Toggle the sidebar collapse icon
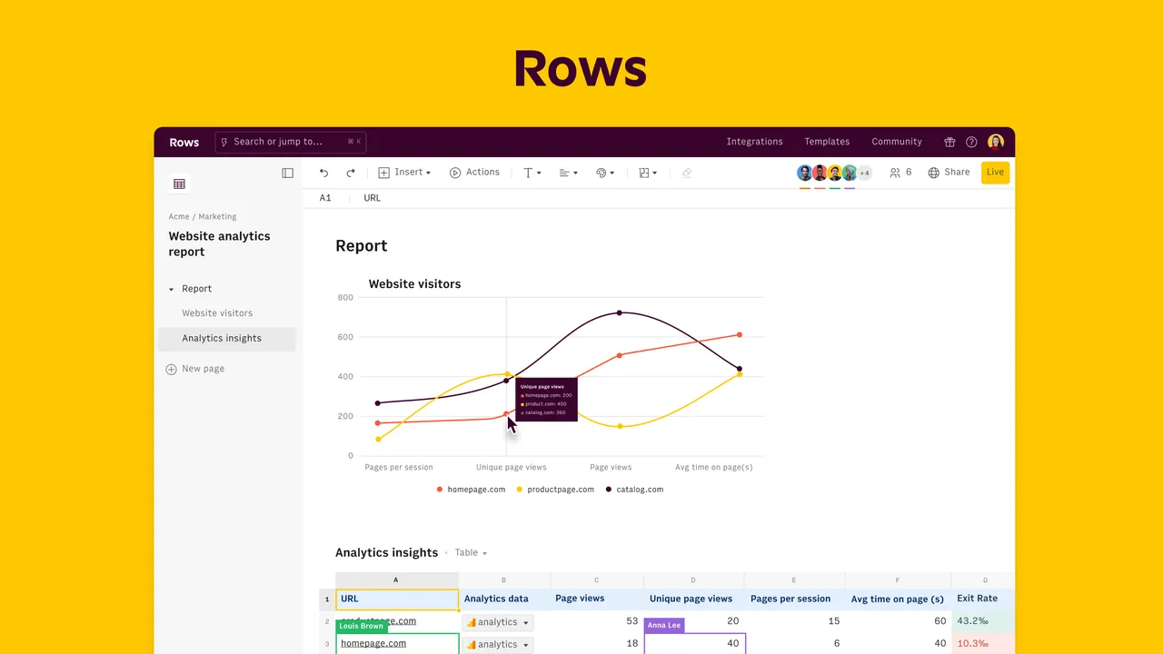Screen dimensions: 1163x654 click(x=287, y=173)
